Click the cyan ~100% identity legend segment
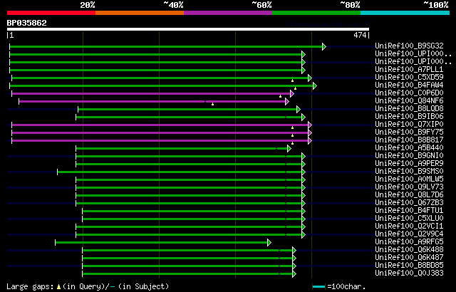The image size is (456, 292). click(405, 13)
